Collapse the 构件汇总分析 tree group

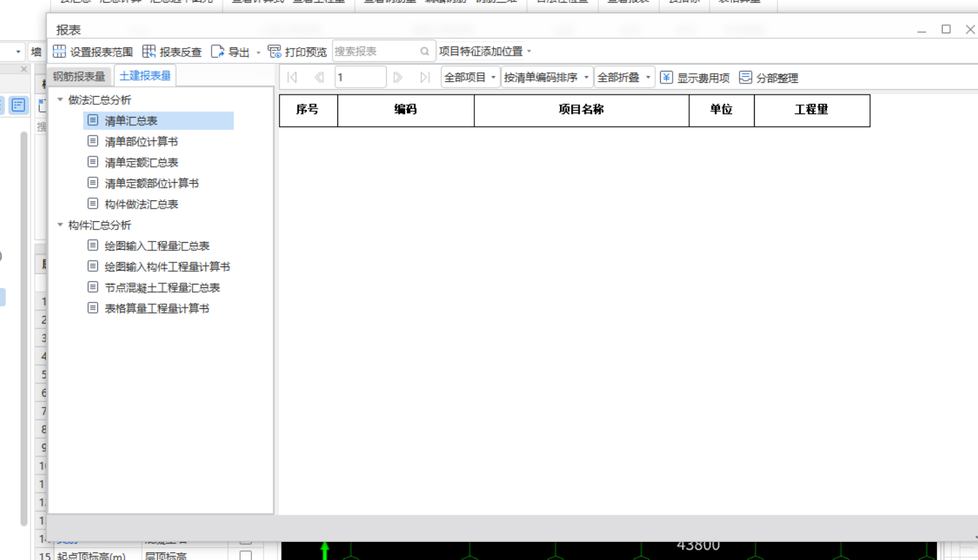[61, 225]
